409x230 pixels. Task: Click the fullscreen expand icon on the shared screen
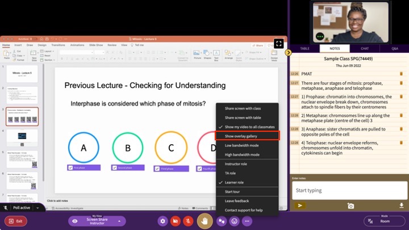279,44
